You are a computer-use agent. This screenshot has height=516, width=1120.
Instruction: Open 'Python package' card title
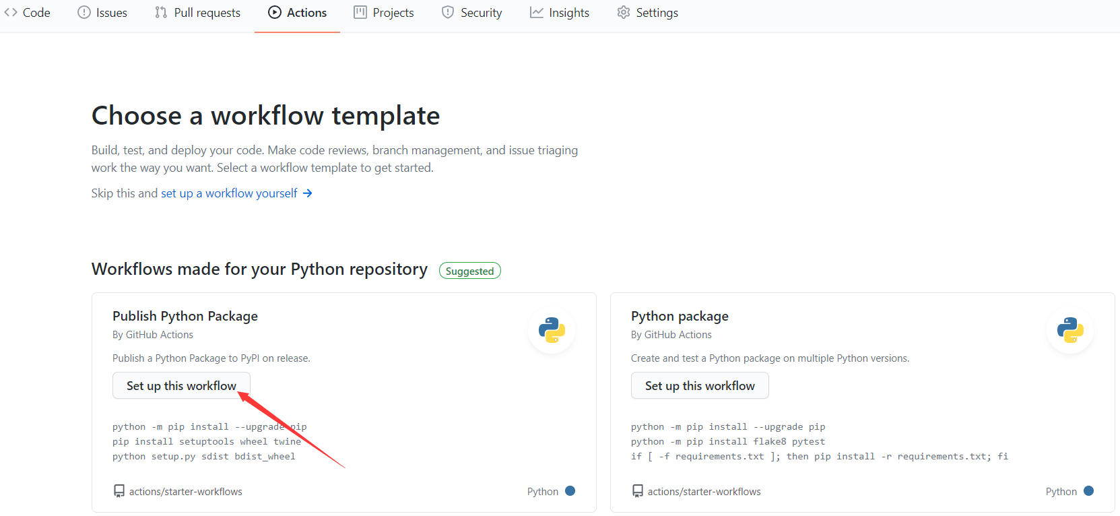pyautogui.click(x=680, y=316)
